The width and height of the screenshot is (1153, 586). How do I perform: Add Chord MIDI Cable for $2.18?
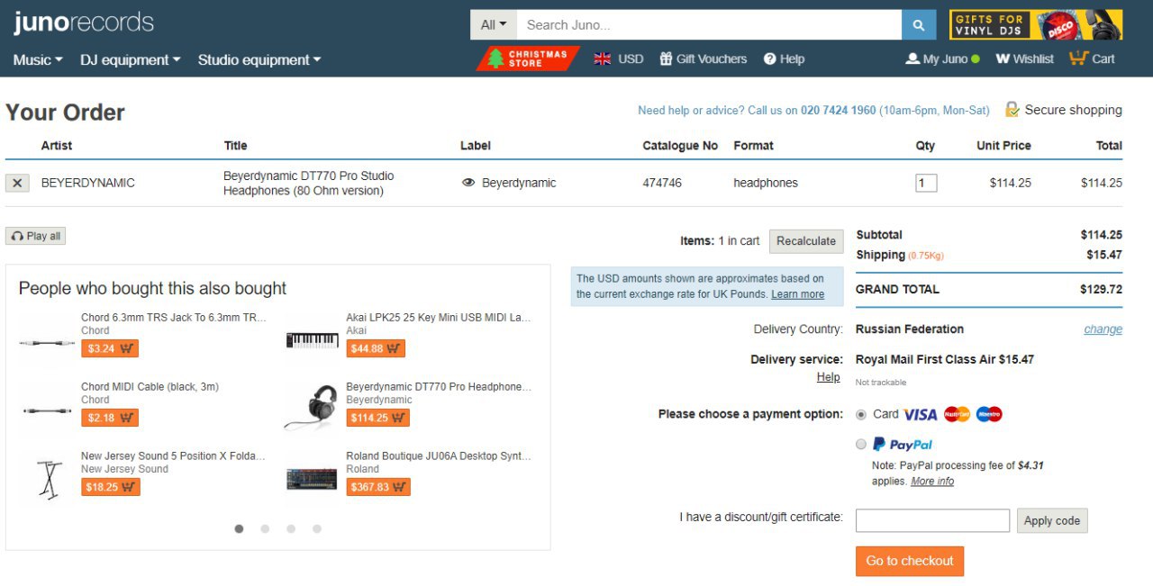110,418
